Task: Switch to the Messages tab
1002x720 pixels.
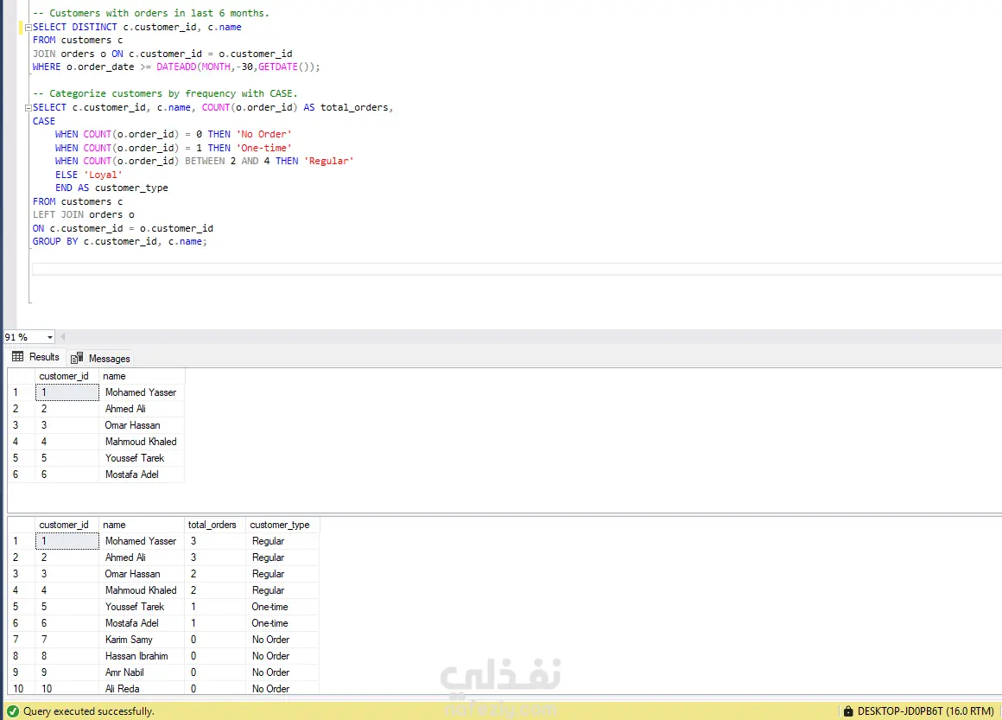Action: click(x=100, y=358)
